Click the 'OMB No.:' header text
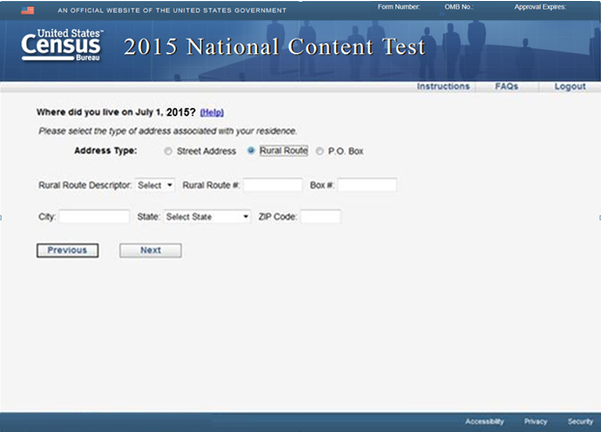Screen dimensions: 601x432 point(459,7)
